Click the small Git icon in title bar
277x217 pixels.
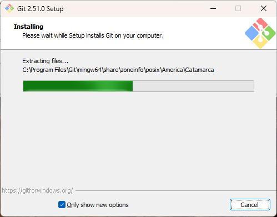pos(9,8)
